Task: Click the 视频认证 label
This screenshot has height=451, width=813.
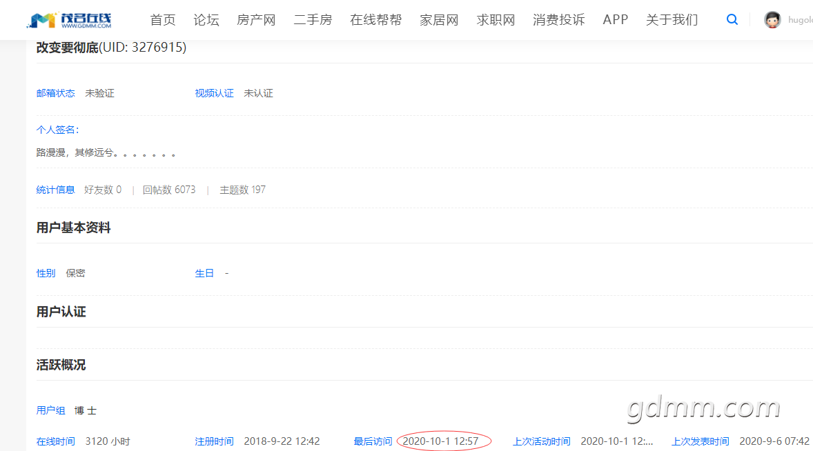Action: (x=214, y=93)
